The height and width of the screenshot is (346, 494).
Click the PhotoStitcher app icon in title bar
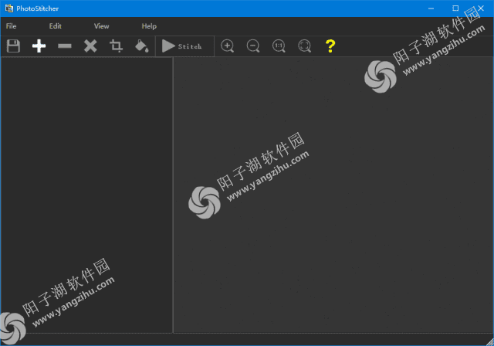click(x=9, y=8)
